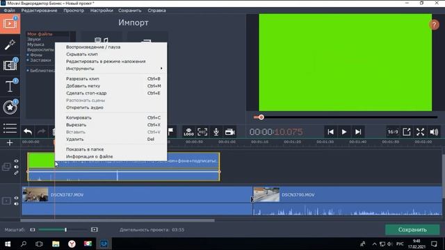Viewport: 445px width, 250px height.
Task: Open help with the question mark
Action: point(434,25)
